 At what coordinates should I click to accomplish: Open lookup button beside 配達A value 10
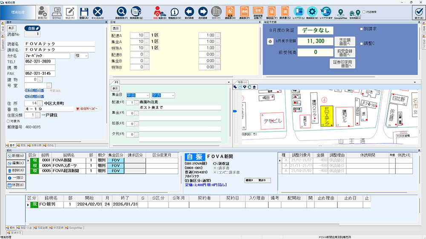click(147, 35)
